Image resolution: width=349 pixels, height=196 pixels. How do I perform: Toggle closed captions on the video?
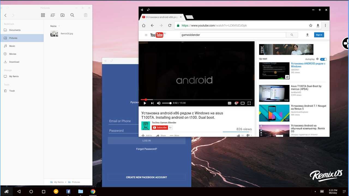point(229,103)
